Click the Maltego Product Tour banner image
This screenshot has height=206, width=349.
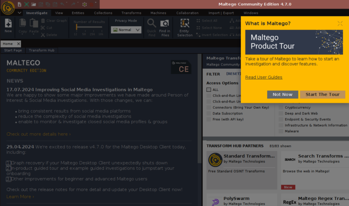click(294, 42)
